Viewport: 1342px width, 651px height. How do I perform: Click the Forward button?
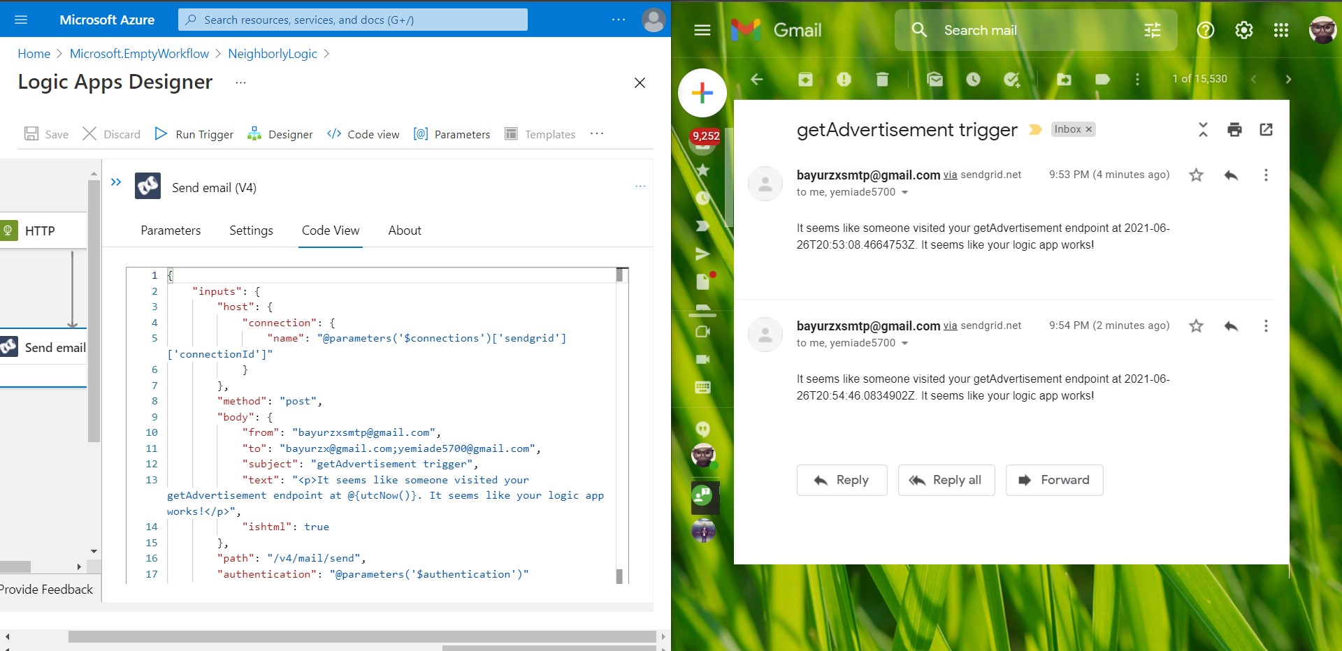click(x=1055, y=481)
